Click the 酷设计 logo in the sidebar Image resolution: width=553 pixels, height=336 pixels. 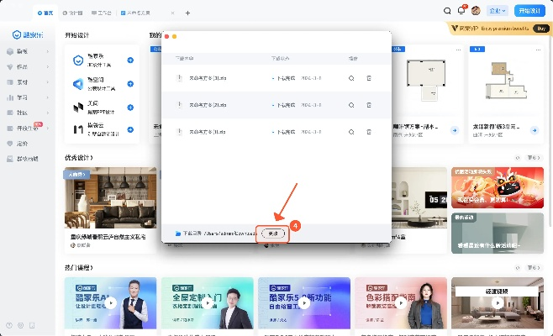click(x=28, y=34)
